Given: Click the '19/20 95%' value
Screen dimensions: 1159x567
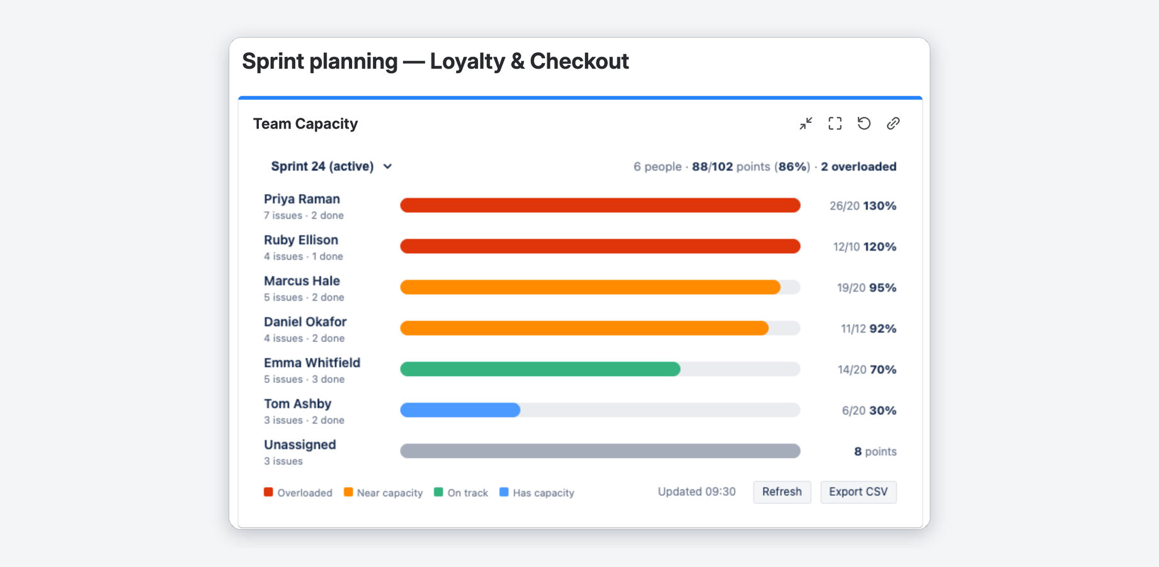Looking at the screenshot, I should coord(867,288).
